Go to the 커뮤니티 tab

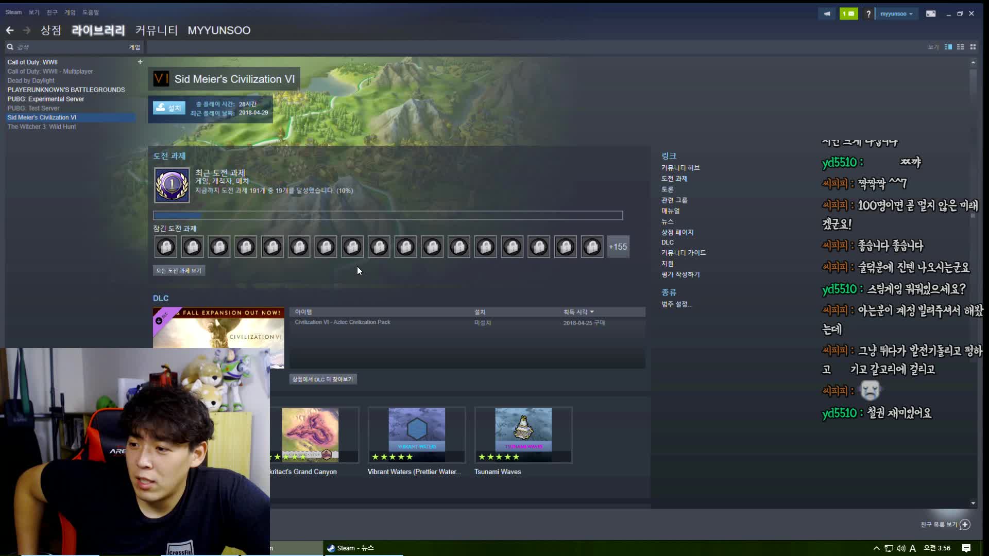[x=157, y=30]
